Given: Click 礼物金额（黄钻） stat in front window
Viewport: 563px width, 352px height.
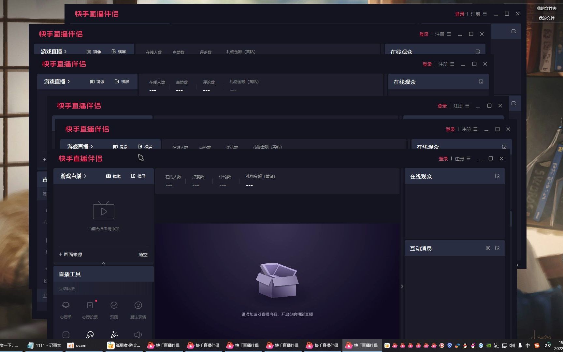Looking at the screenshot, I should click(x=260, y=181).
